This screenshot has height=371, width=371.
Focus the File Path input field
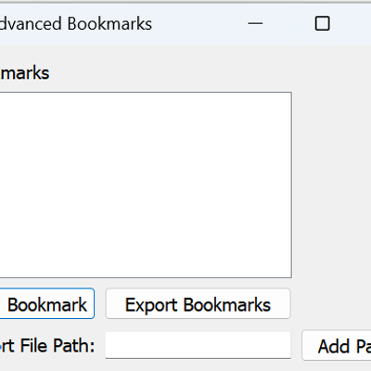coord(198,345)
